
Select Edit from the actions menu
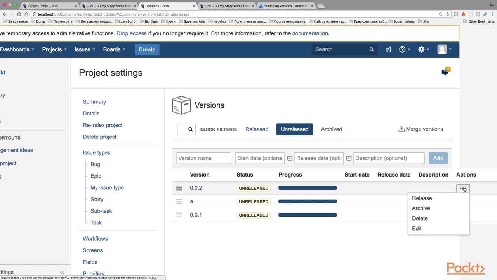click(417, 228)
